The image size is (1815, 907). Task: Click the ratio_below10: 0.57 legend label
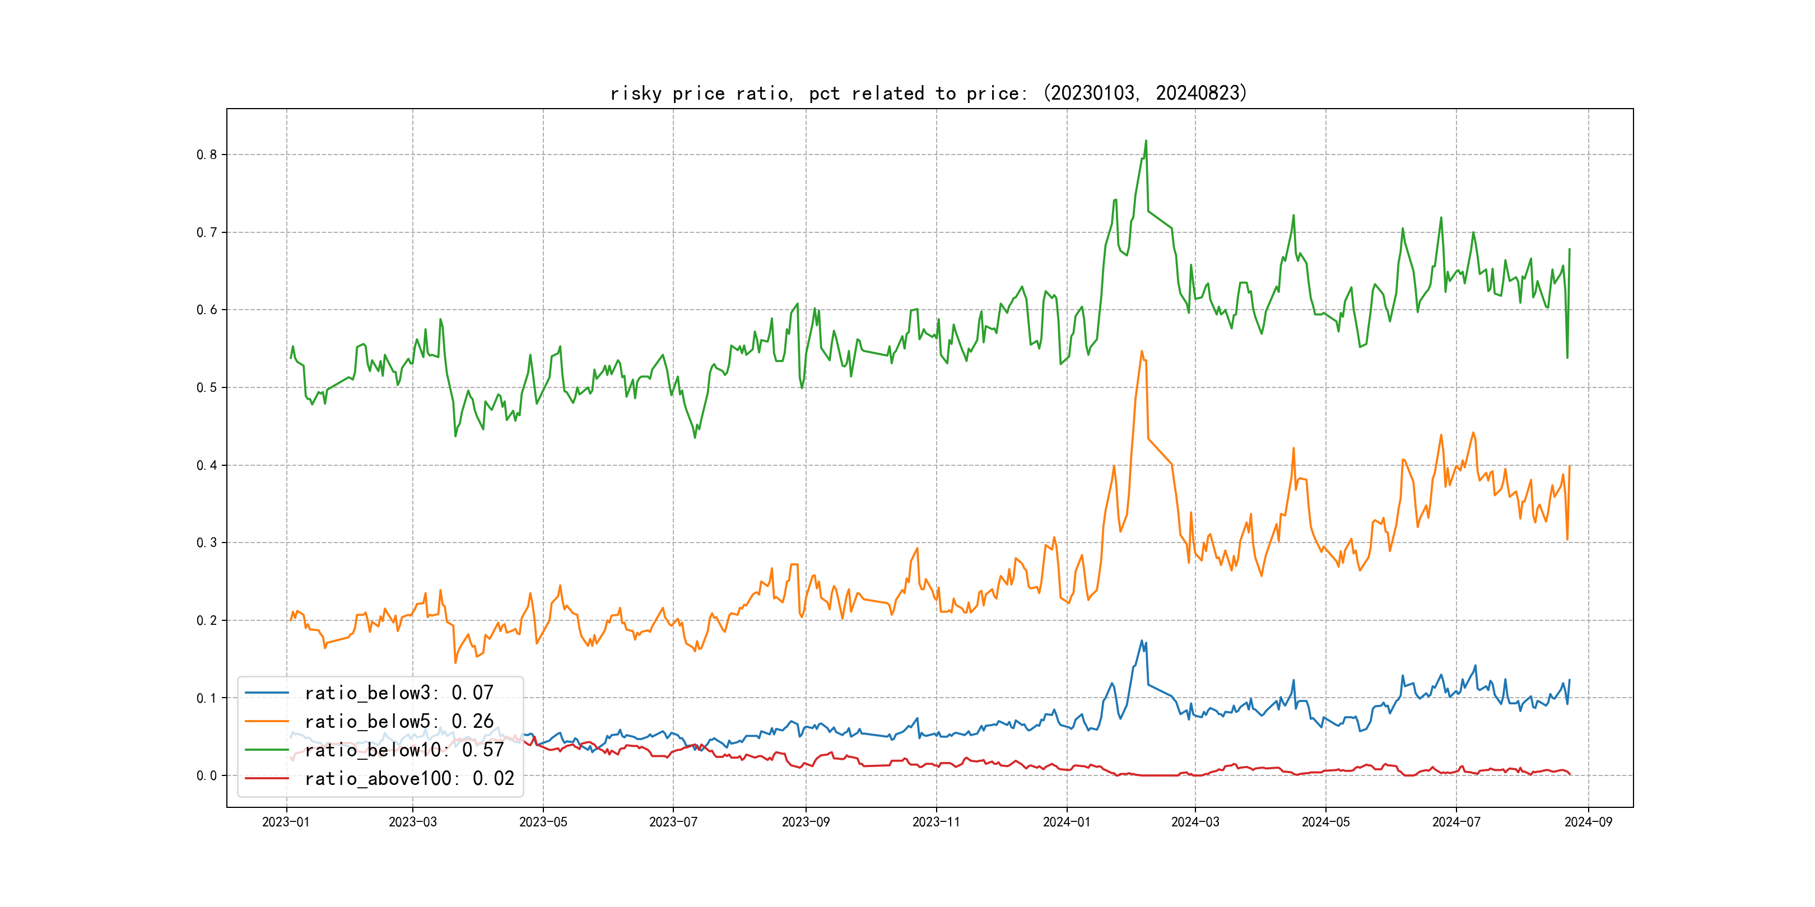pos(404,750)
